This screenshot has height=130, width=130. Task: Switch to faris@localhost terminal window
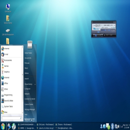(64, 128)
